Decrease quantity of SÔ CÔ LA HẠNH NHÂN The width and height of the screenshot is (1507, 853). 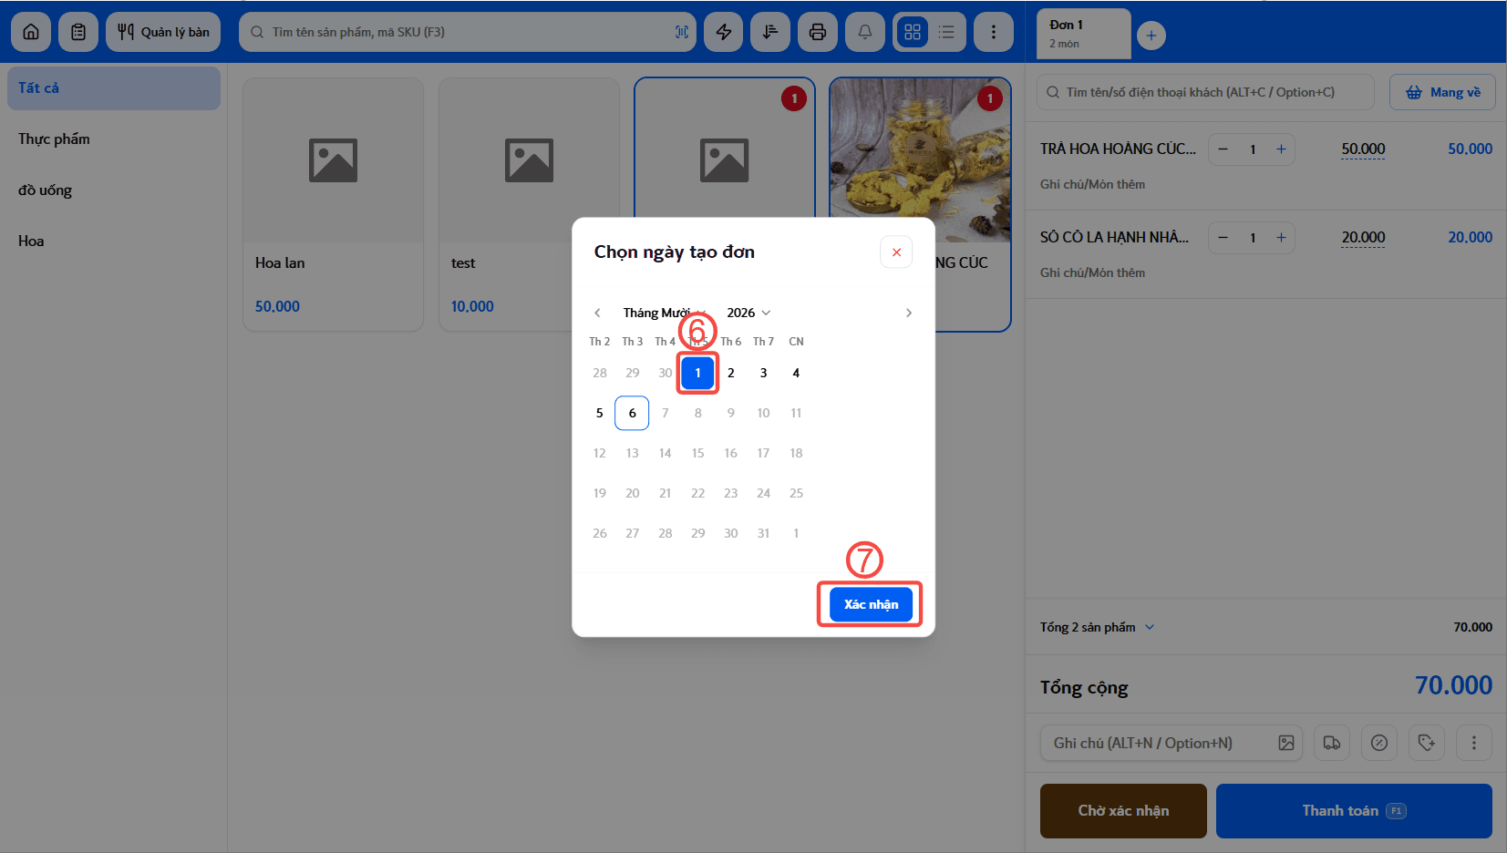[x=1223, y=238]
